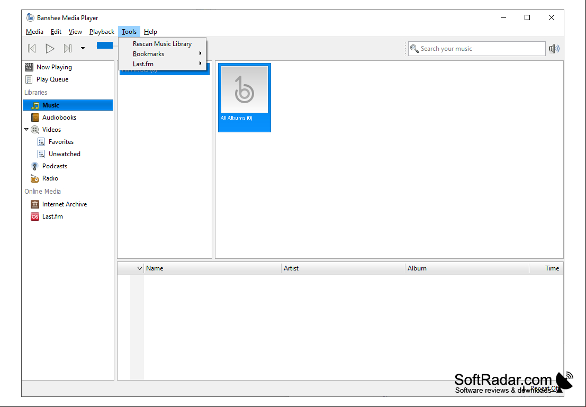Click the blue seek slider in toolbar
The height and width of the screenshot is (407, 586).
[105, 45]
